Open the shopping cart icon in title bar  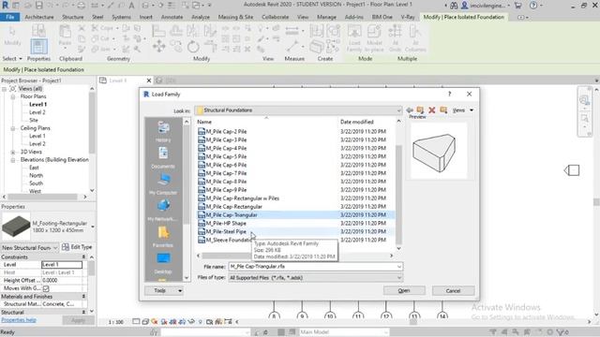click(518, 6)
